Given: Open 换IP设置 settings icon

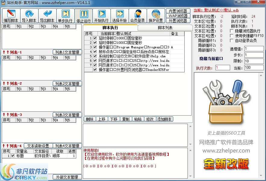Looking at the screenshot, I should click(x=156, y=16).
